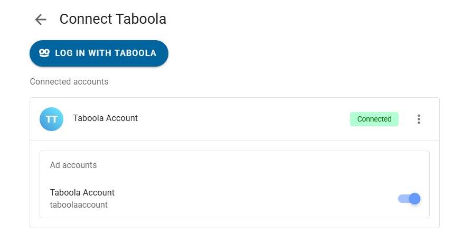The height and width of the screenshot is (242, 463).
Task: Select the Taboola Account name beside TT avatar
Action: click(105, 118)
